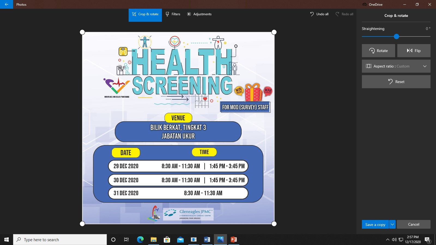Cancel the crop edit
The height and width of the screenshot is (245, 436).
coord(414,224)
